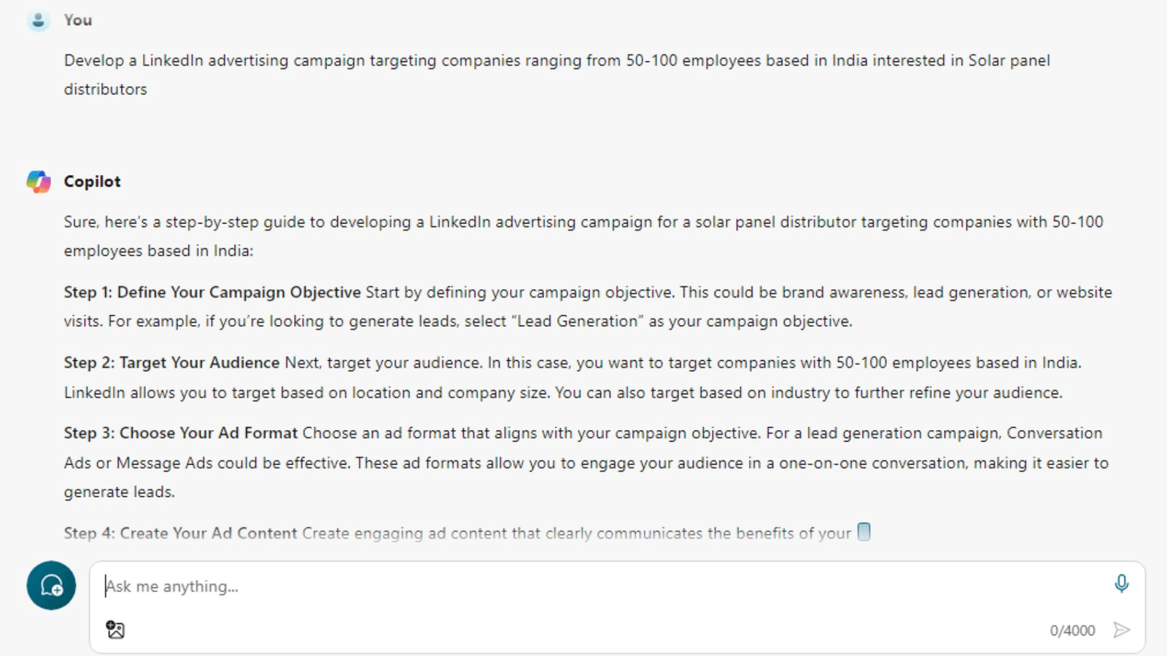Image resolution: width=1167 pixels, height=656 pixels.
Task: Click the "Step 1: Define Your Campaign Objective" heading
Action: click(x=212, y=292)
